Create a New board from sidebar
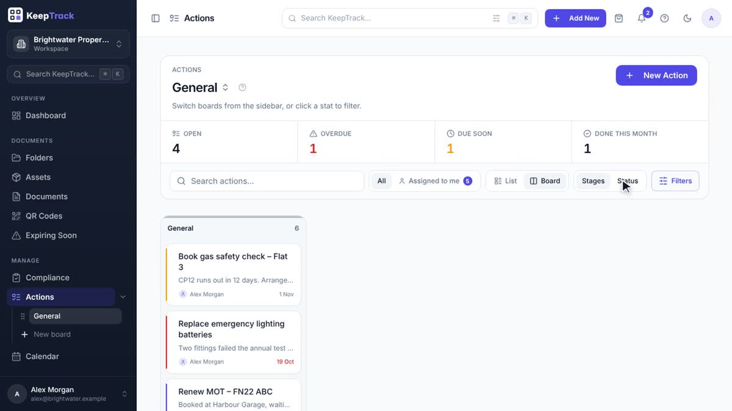Image resolution: width=732 pixels, height=411 pixels. point(46,335)
